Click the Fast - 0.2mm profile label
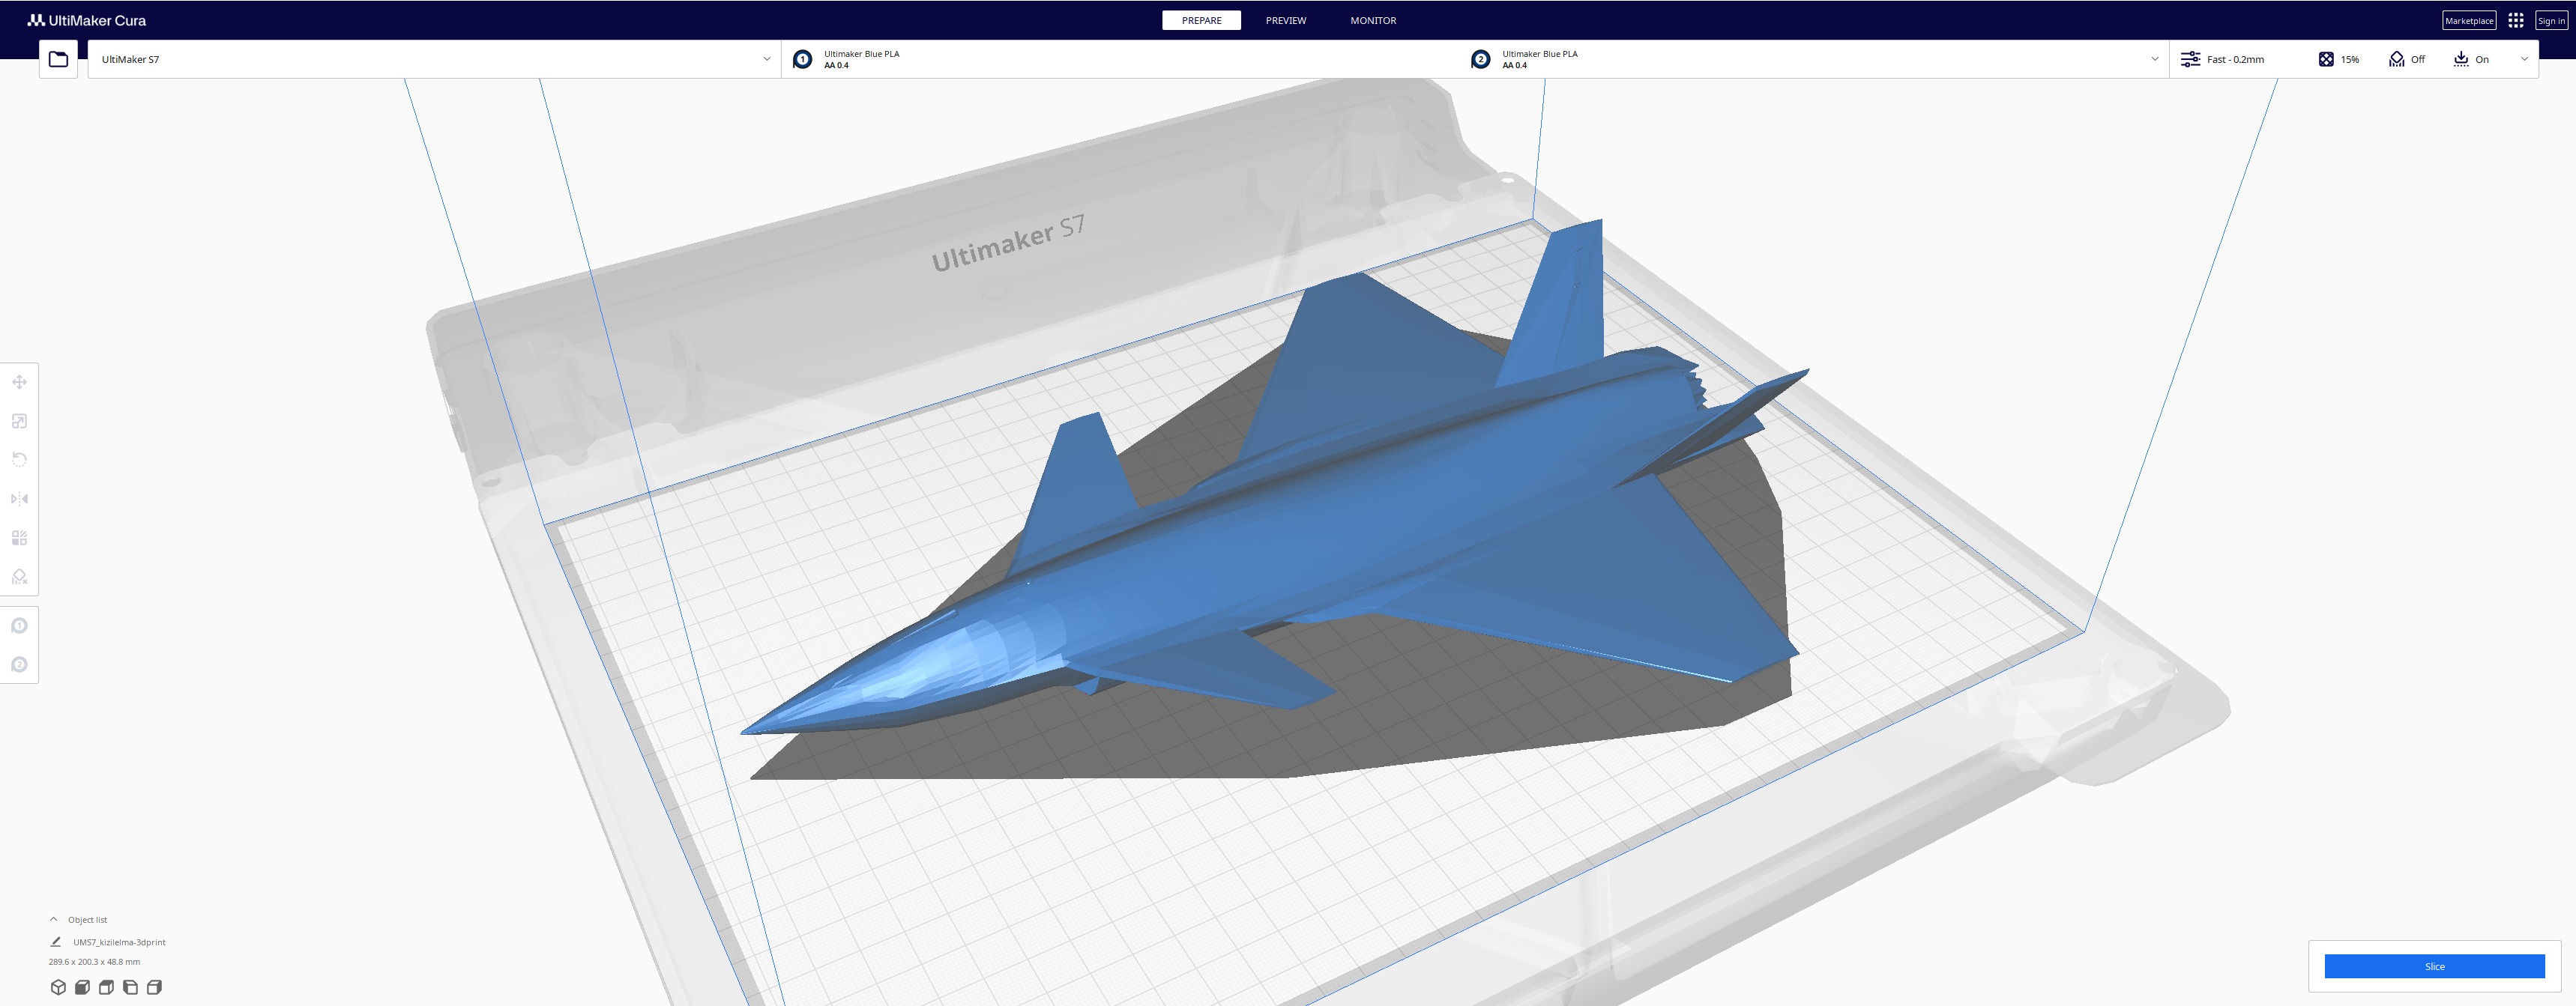Image resolution: width=2576 pixels, height=1006 pixels. [x=2235, y=59]
